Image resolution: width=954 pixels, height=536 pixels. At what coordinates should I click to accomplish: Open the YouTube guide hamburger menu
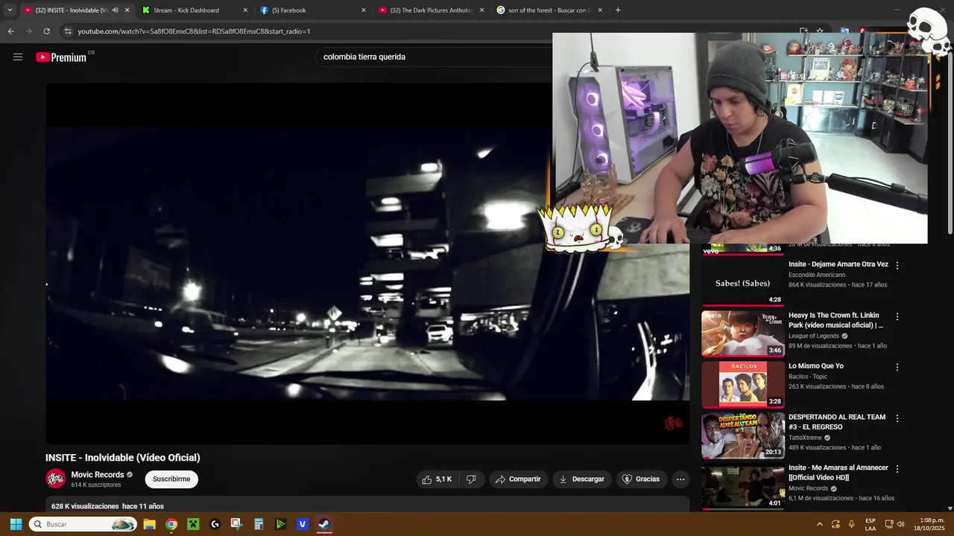click(x=18, y=57)
